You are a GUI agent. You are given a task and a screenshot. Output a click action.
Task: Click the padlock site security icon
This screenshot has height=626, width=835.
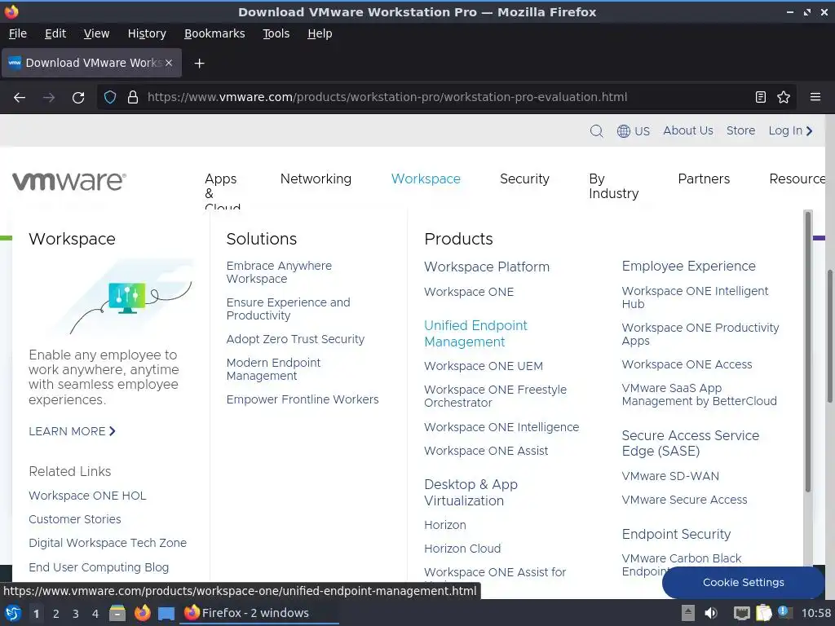click(133, 98)
